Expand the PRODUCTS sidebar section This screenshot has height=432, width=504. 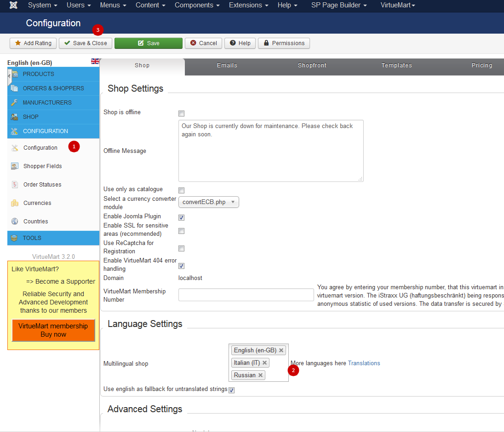39,74
